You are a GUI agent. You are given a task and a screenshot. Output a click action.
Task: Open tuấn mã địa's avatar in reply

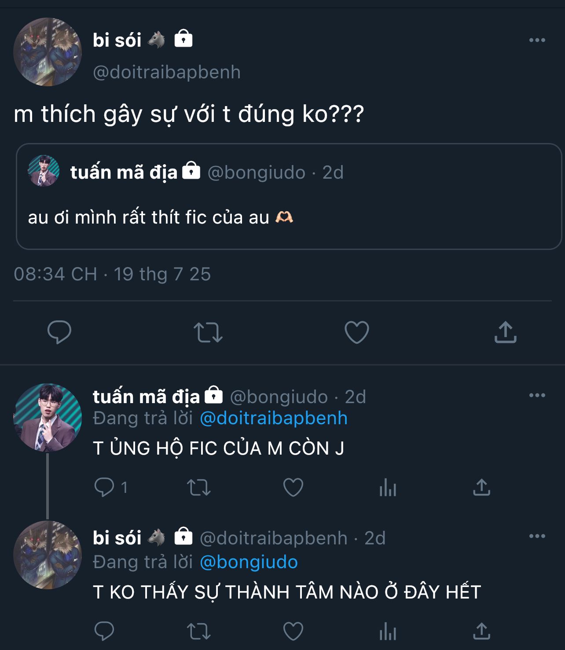pos(48,417)
